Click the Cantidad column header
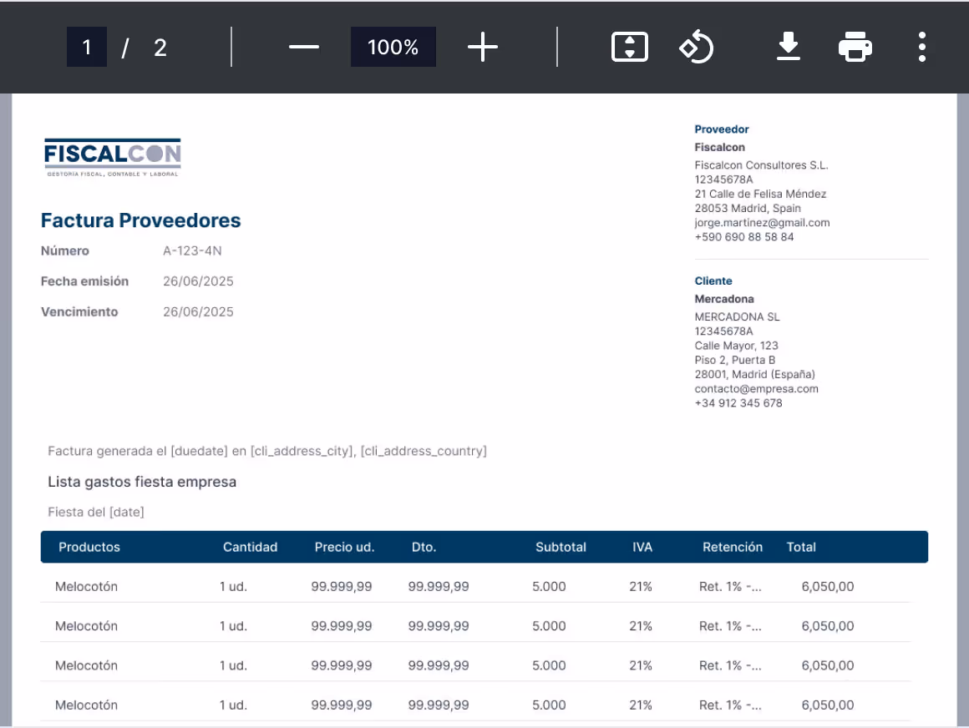The height and width of the screenshot is (728, 969). pos(251,547)
